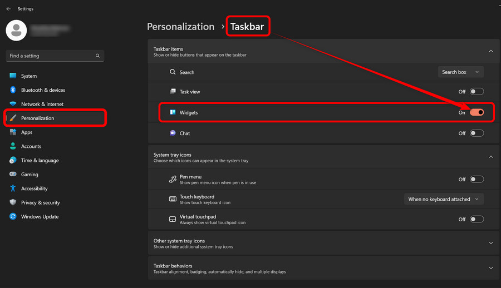Click the Windows Update sync icon
Viewport: 501px width, 288px height.
tap(13, 216)
